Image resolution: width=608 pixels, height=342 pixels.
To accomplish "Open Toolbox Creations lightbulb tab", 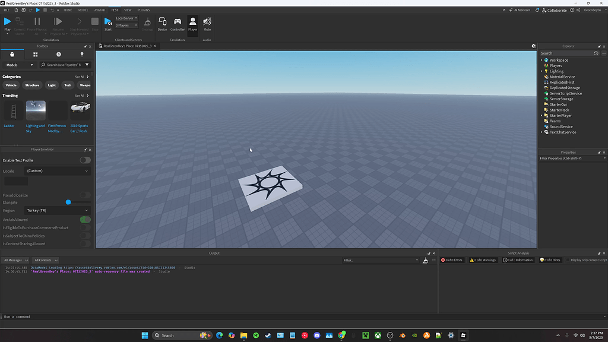I will [x=82, y=54].
